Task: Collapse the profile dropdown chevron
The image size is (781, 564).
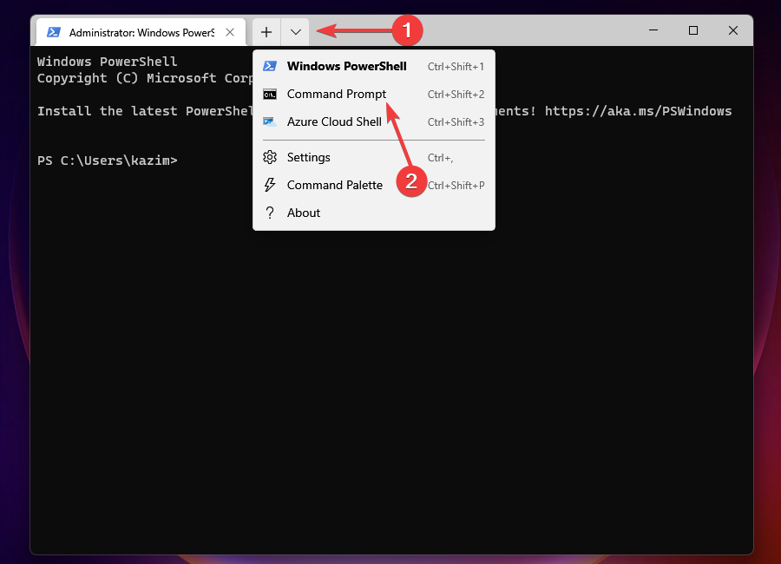Action: tap(295, 32)
